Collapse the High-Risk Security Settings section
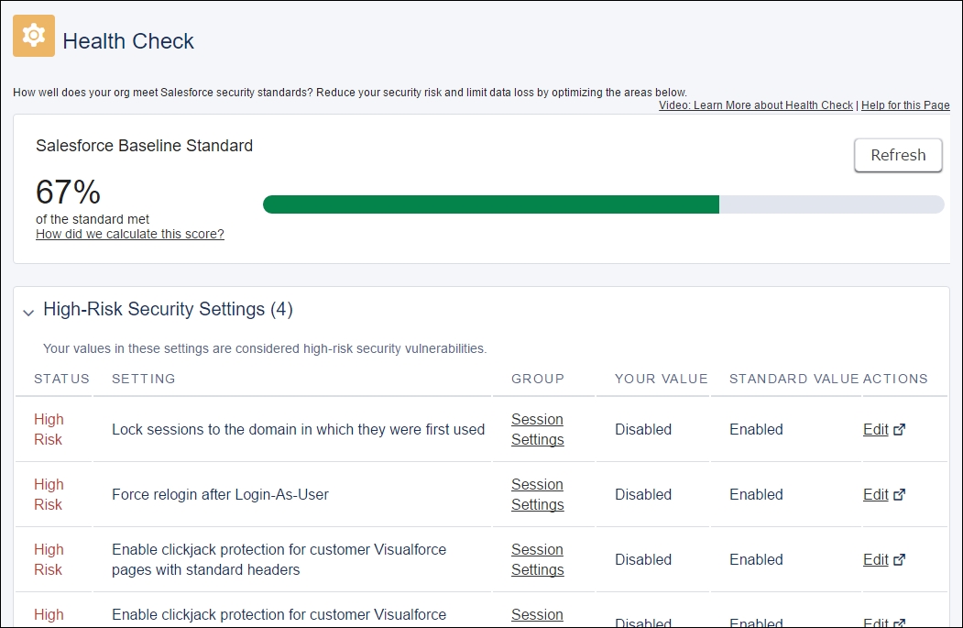This screenshot has width=963, height=628. click(28, 313)
